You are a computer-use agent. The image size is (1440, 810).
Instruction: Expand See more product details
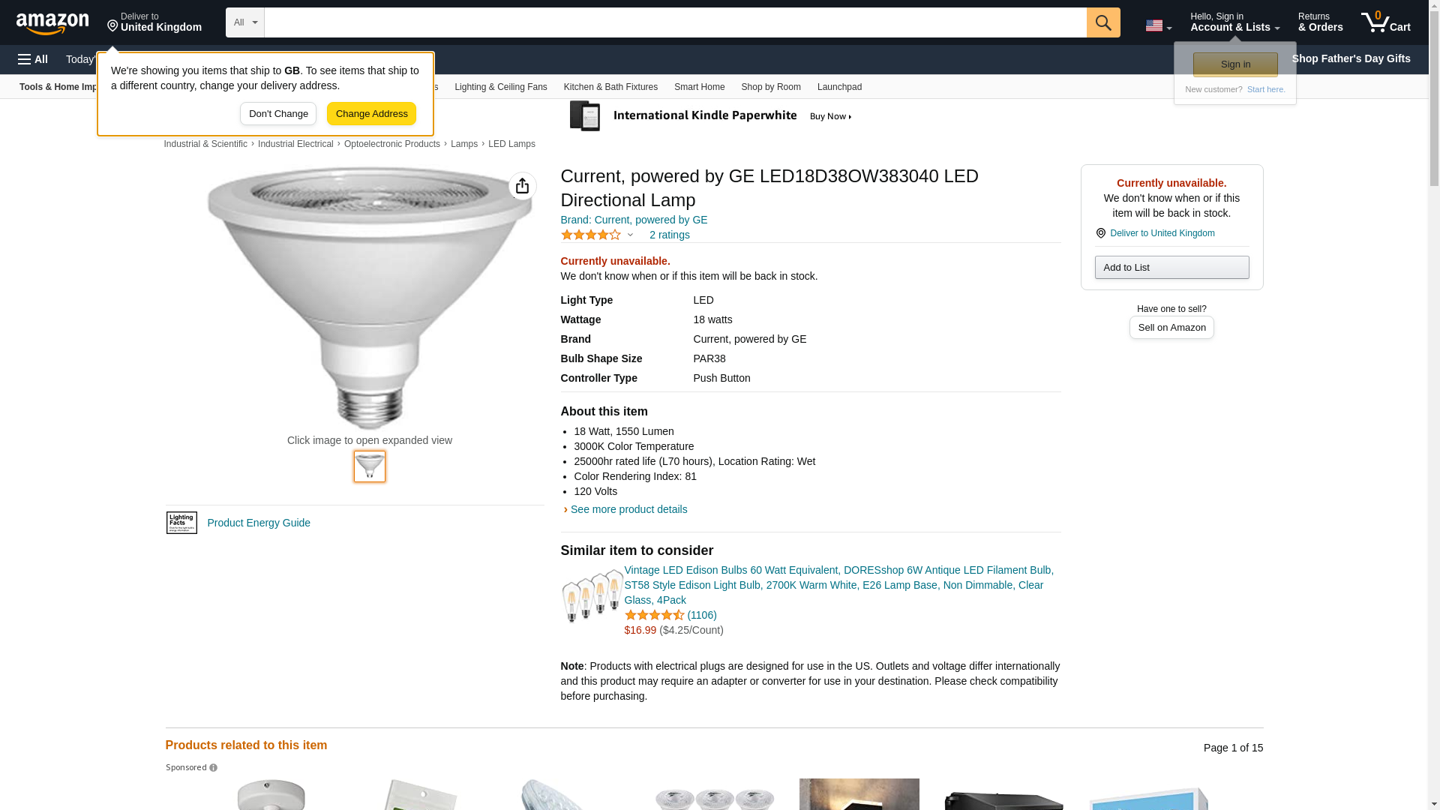[x=628, y=509]
